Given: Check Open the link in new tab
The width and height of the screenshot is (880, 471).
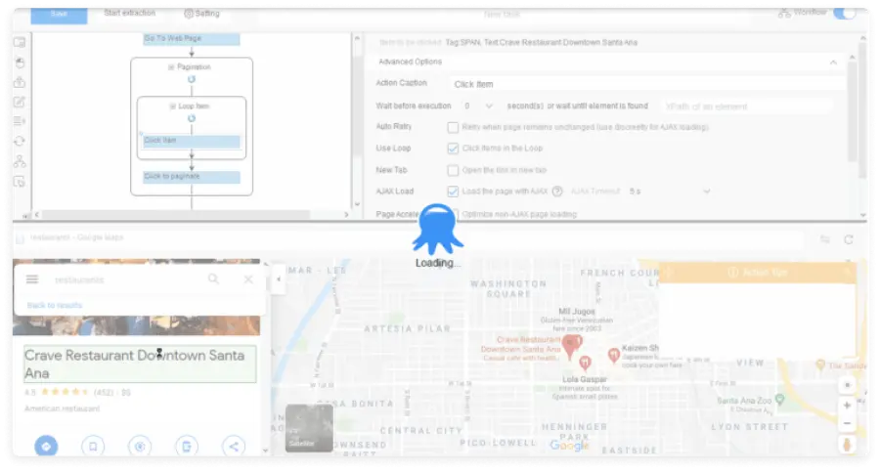Looking at the screenshot, I should pyautogui.click(x=453, y=170).
